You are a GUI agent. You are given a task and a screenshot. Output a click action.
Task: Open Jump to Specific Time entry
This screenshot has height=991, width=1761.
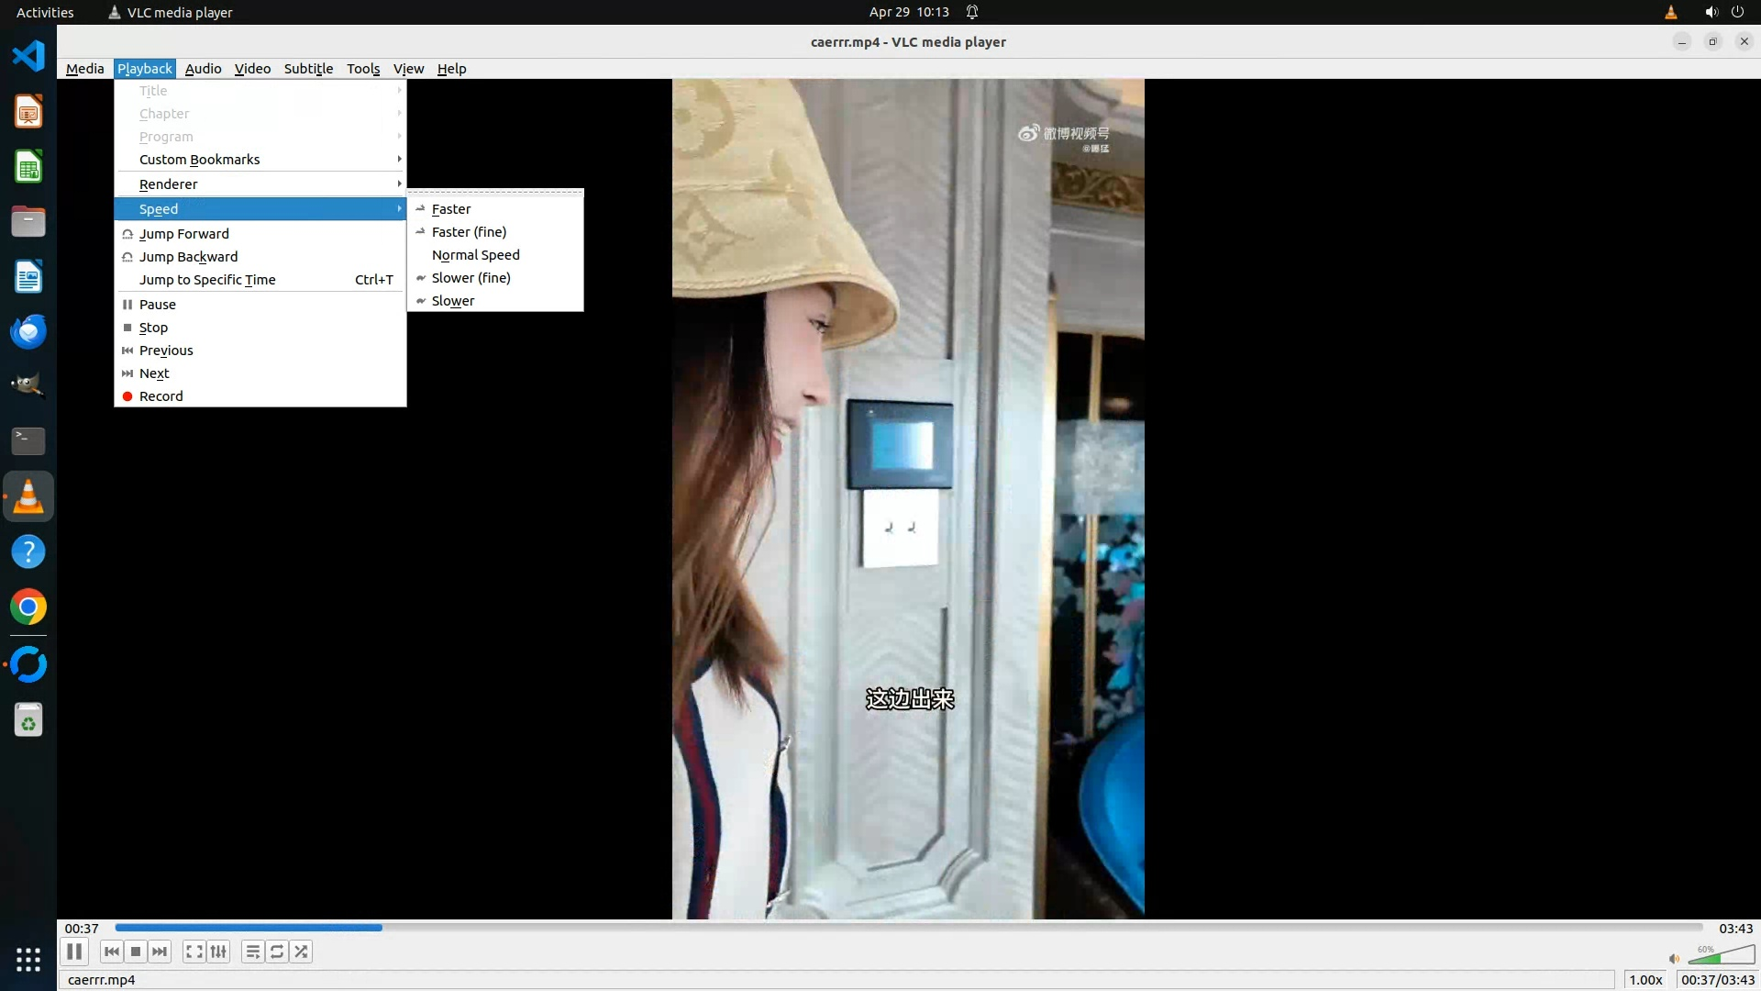[207, 280]
